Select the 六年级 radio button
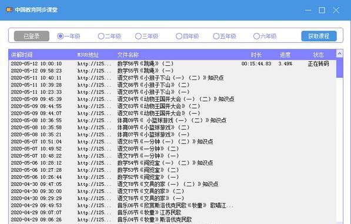 click(x=265, y=36)
